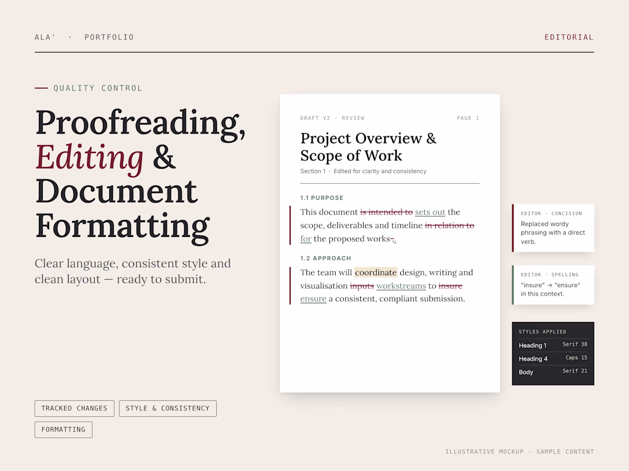Click the ALA' brand label
The height and width of the screenshot is (471, 629).
(x=45, y=37)
